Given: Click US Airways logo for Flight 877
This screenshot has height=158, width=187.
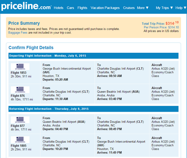Looking at the screenshot, I should pos(20,120).
